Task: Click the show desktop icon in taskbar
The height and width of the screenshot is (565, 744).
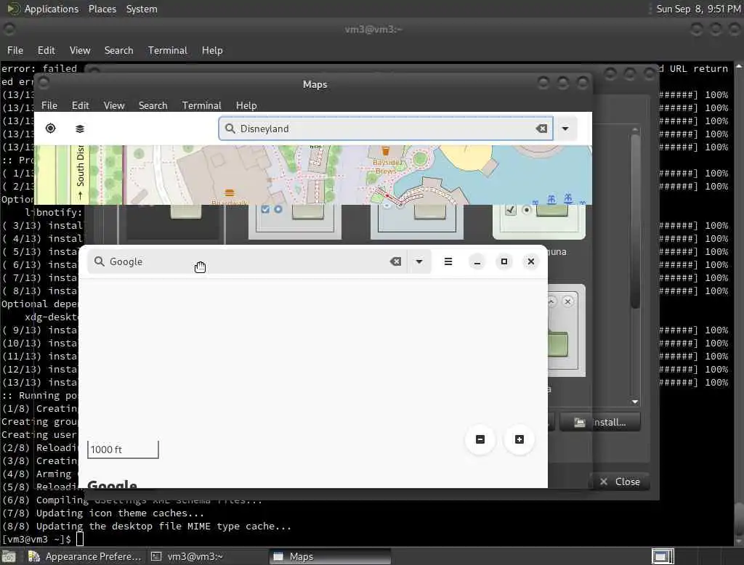Action: click(x=9, y=556)
